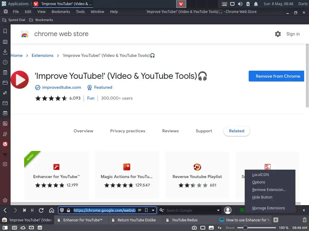The image size is (309, 231).
Task: Open sidebar settings gear icon
Action: 5,200
